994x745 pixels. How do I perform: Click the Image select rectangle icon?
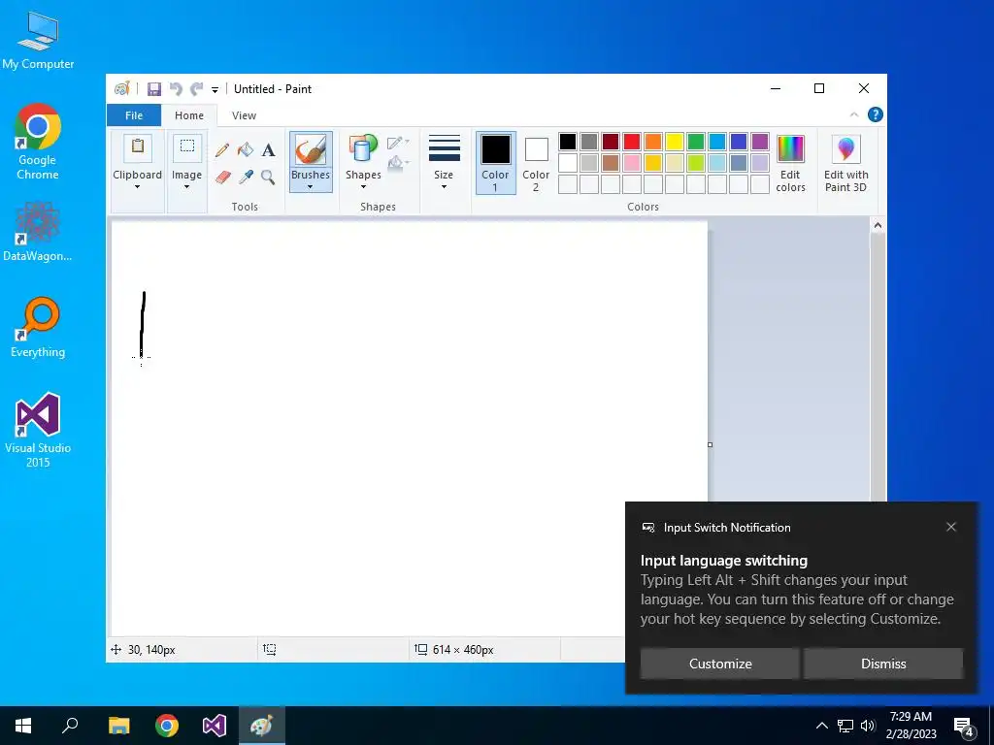click(x=187, y=147)
